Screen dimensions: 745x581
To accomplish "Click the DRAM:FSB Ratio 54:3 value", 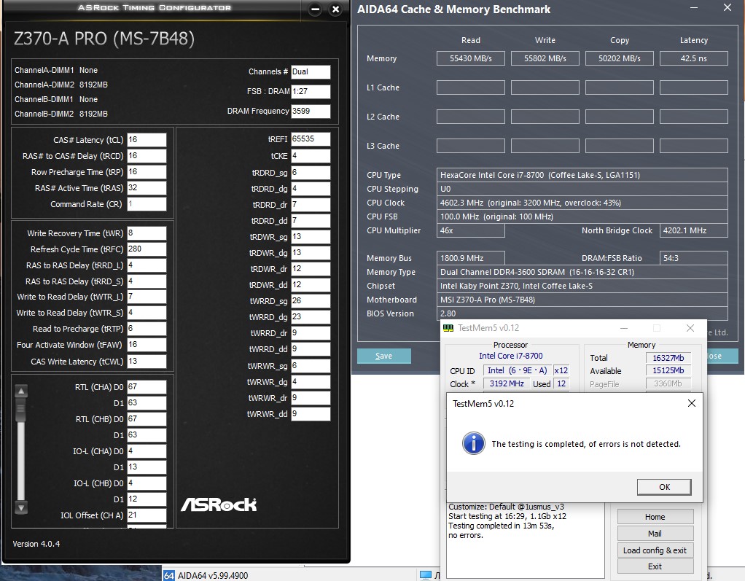I will coord(694,258).
